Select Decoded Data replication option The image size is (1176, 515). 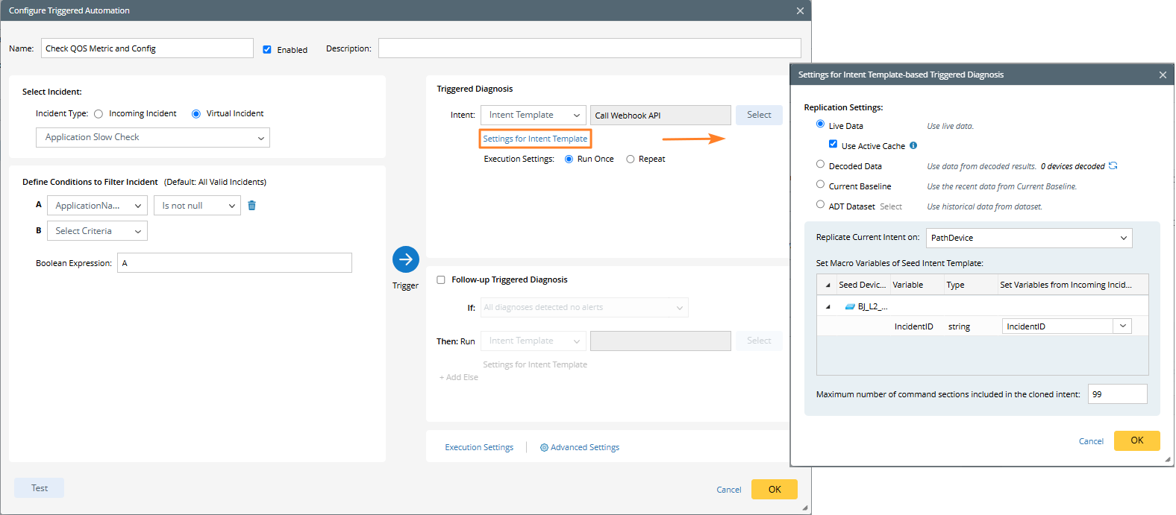[820, 165]
